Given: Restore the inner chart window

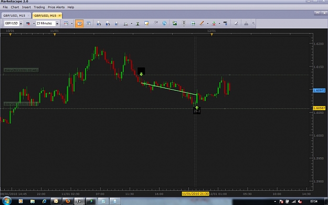Looking at the screenshot, I should click(318, 13).
